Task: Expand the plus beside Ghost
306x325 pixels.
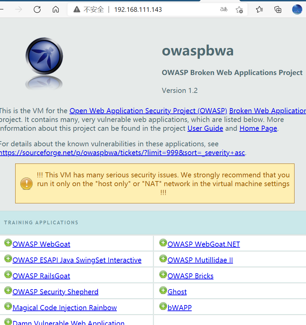Action: pos(163,291)
